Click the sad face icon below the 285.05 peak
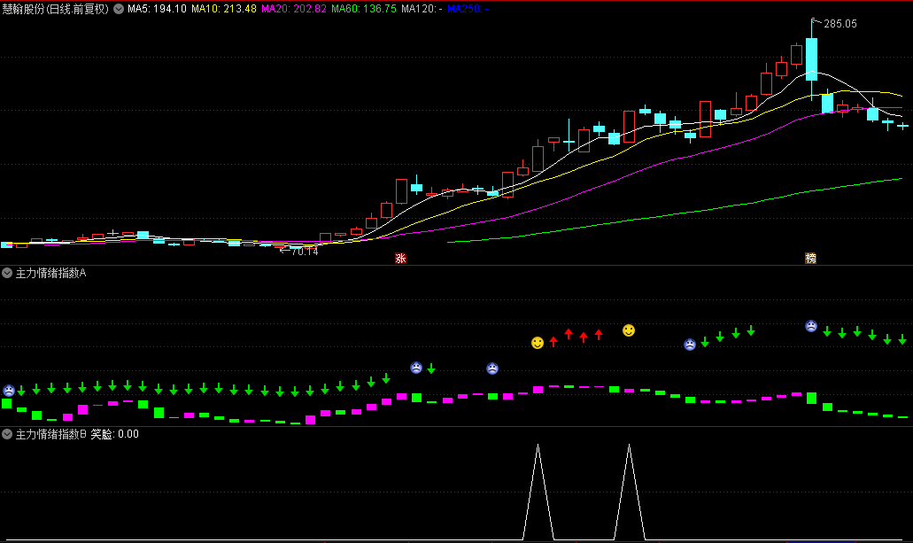This screenshot has height=543, width=913. tap(811, 326)
